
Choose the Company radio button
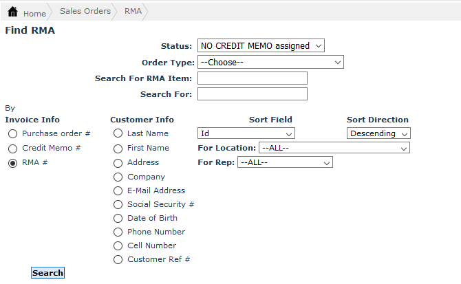click(x=118, y=177)
